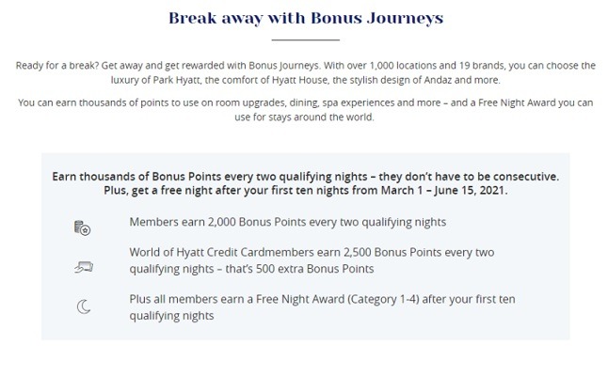The image size is (608, 376).
Task: Click 'You can earn thousands of points' sentence
Action: 306,102
